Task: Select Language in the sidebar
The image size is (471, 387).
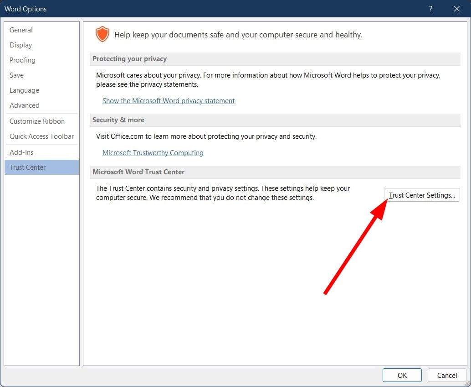Action: pyautogui.click(x=41, y=90)
